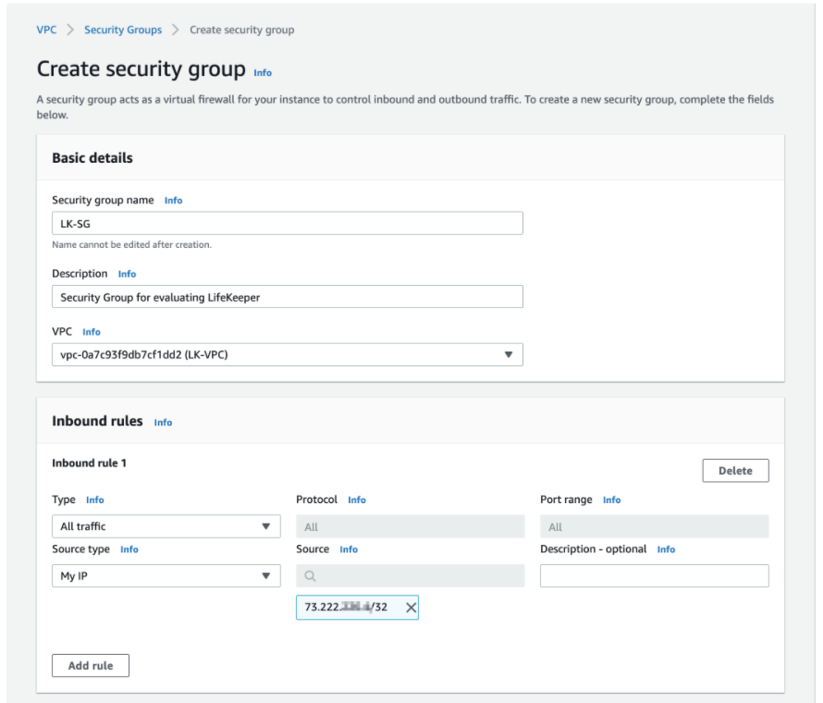Open Info beside Port range label

tap(611, 499)
